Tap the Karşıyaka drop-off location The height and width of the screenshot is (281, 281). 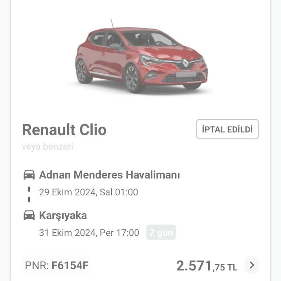[63, 216]
